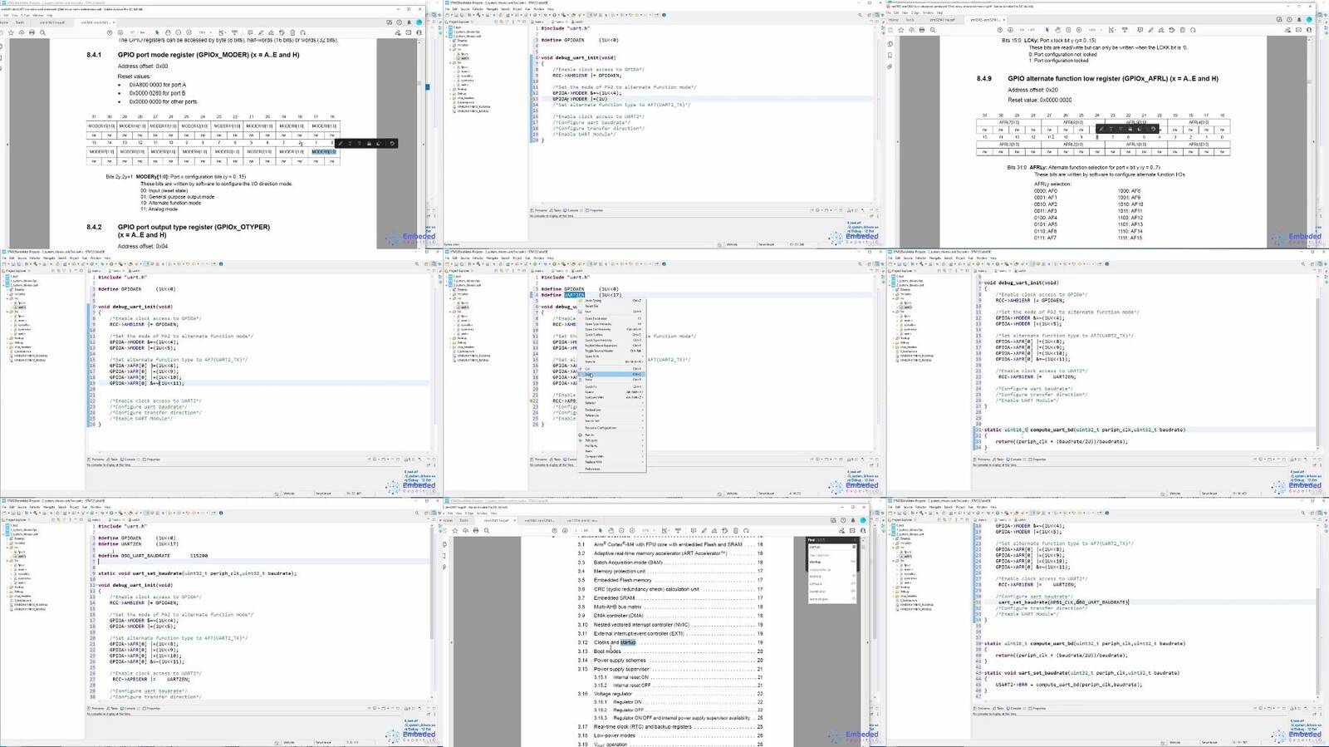
Task: Select the hand pan tool in GPIOx_MODER PDF toolbar
Action: [x=168, y=32]
